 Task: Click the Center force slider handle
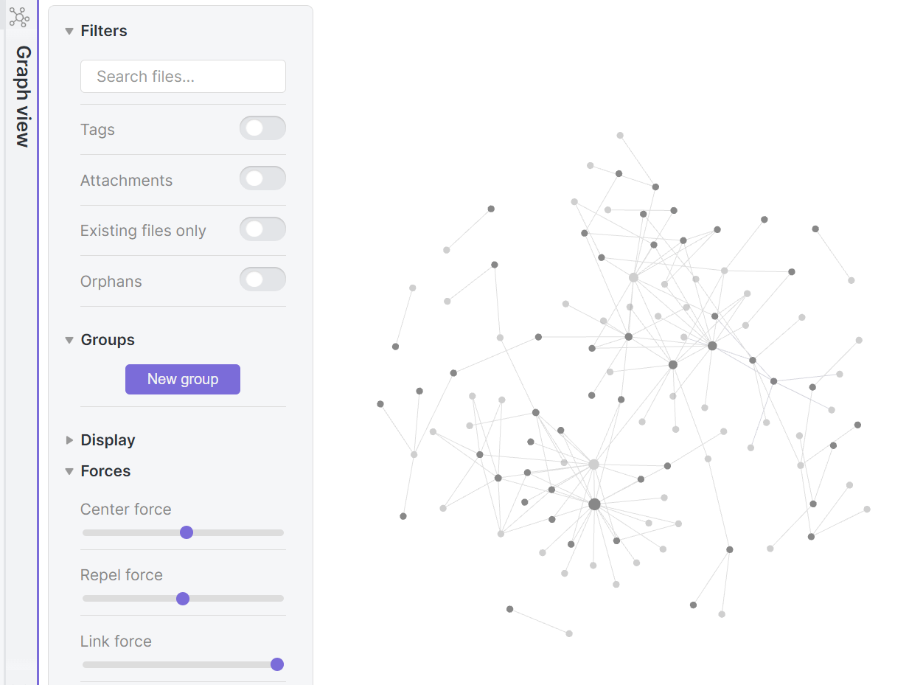[x=187, y=532]
